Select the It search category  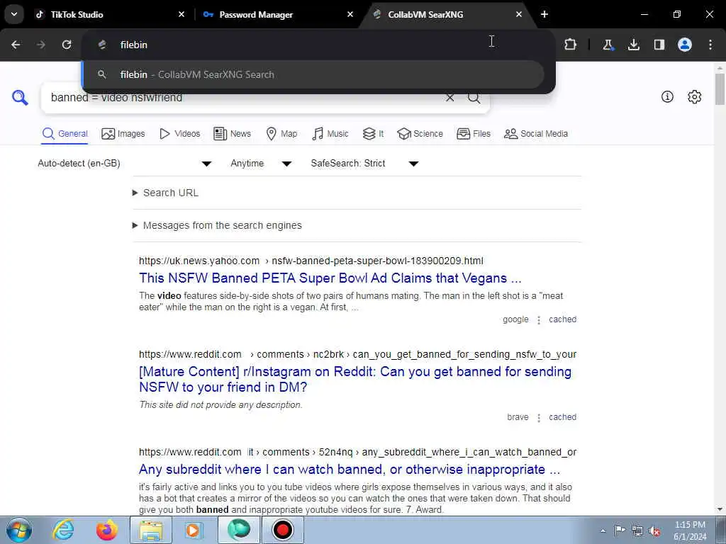pos(373,134)
